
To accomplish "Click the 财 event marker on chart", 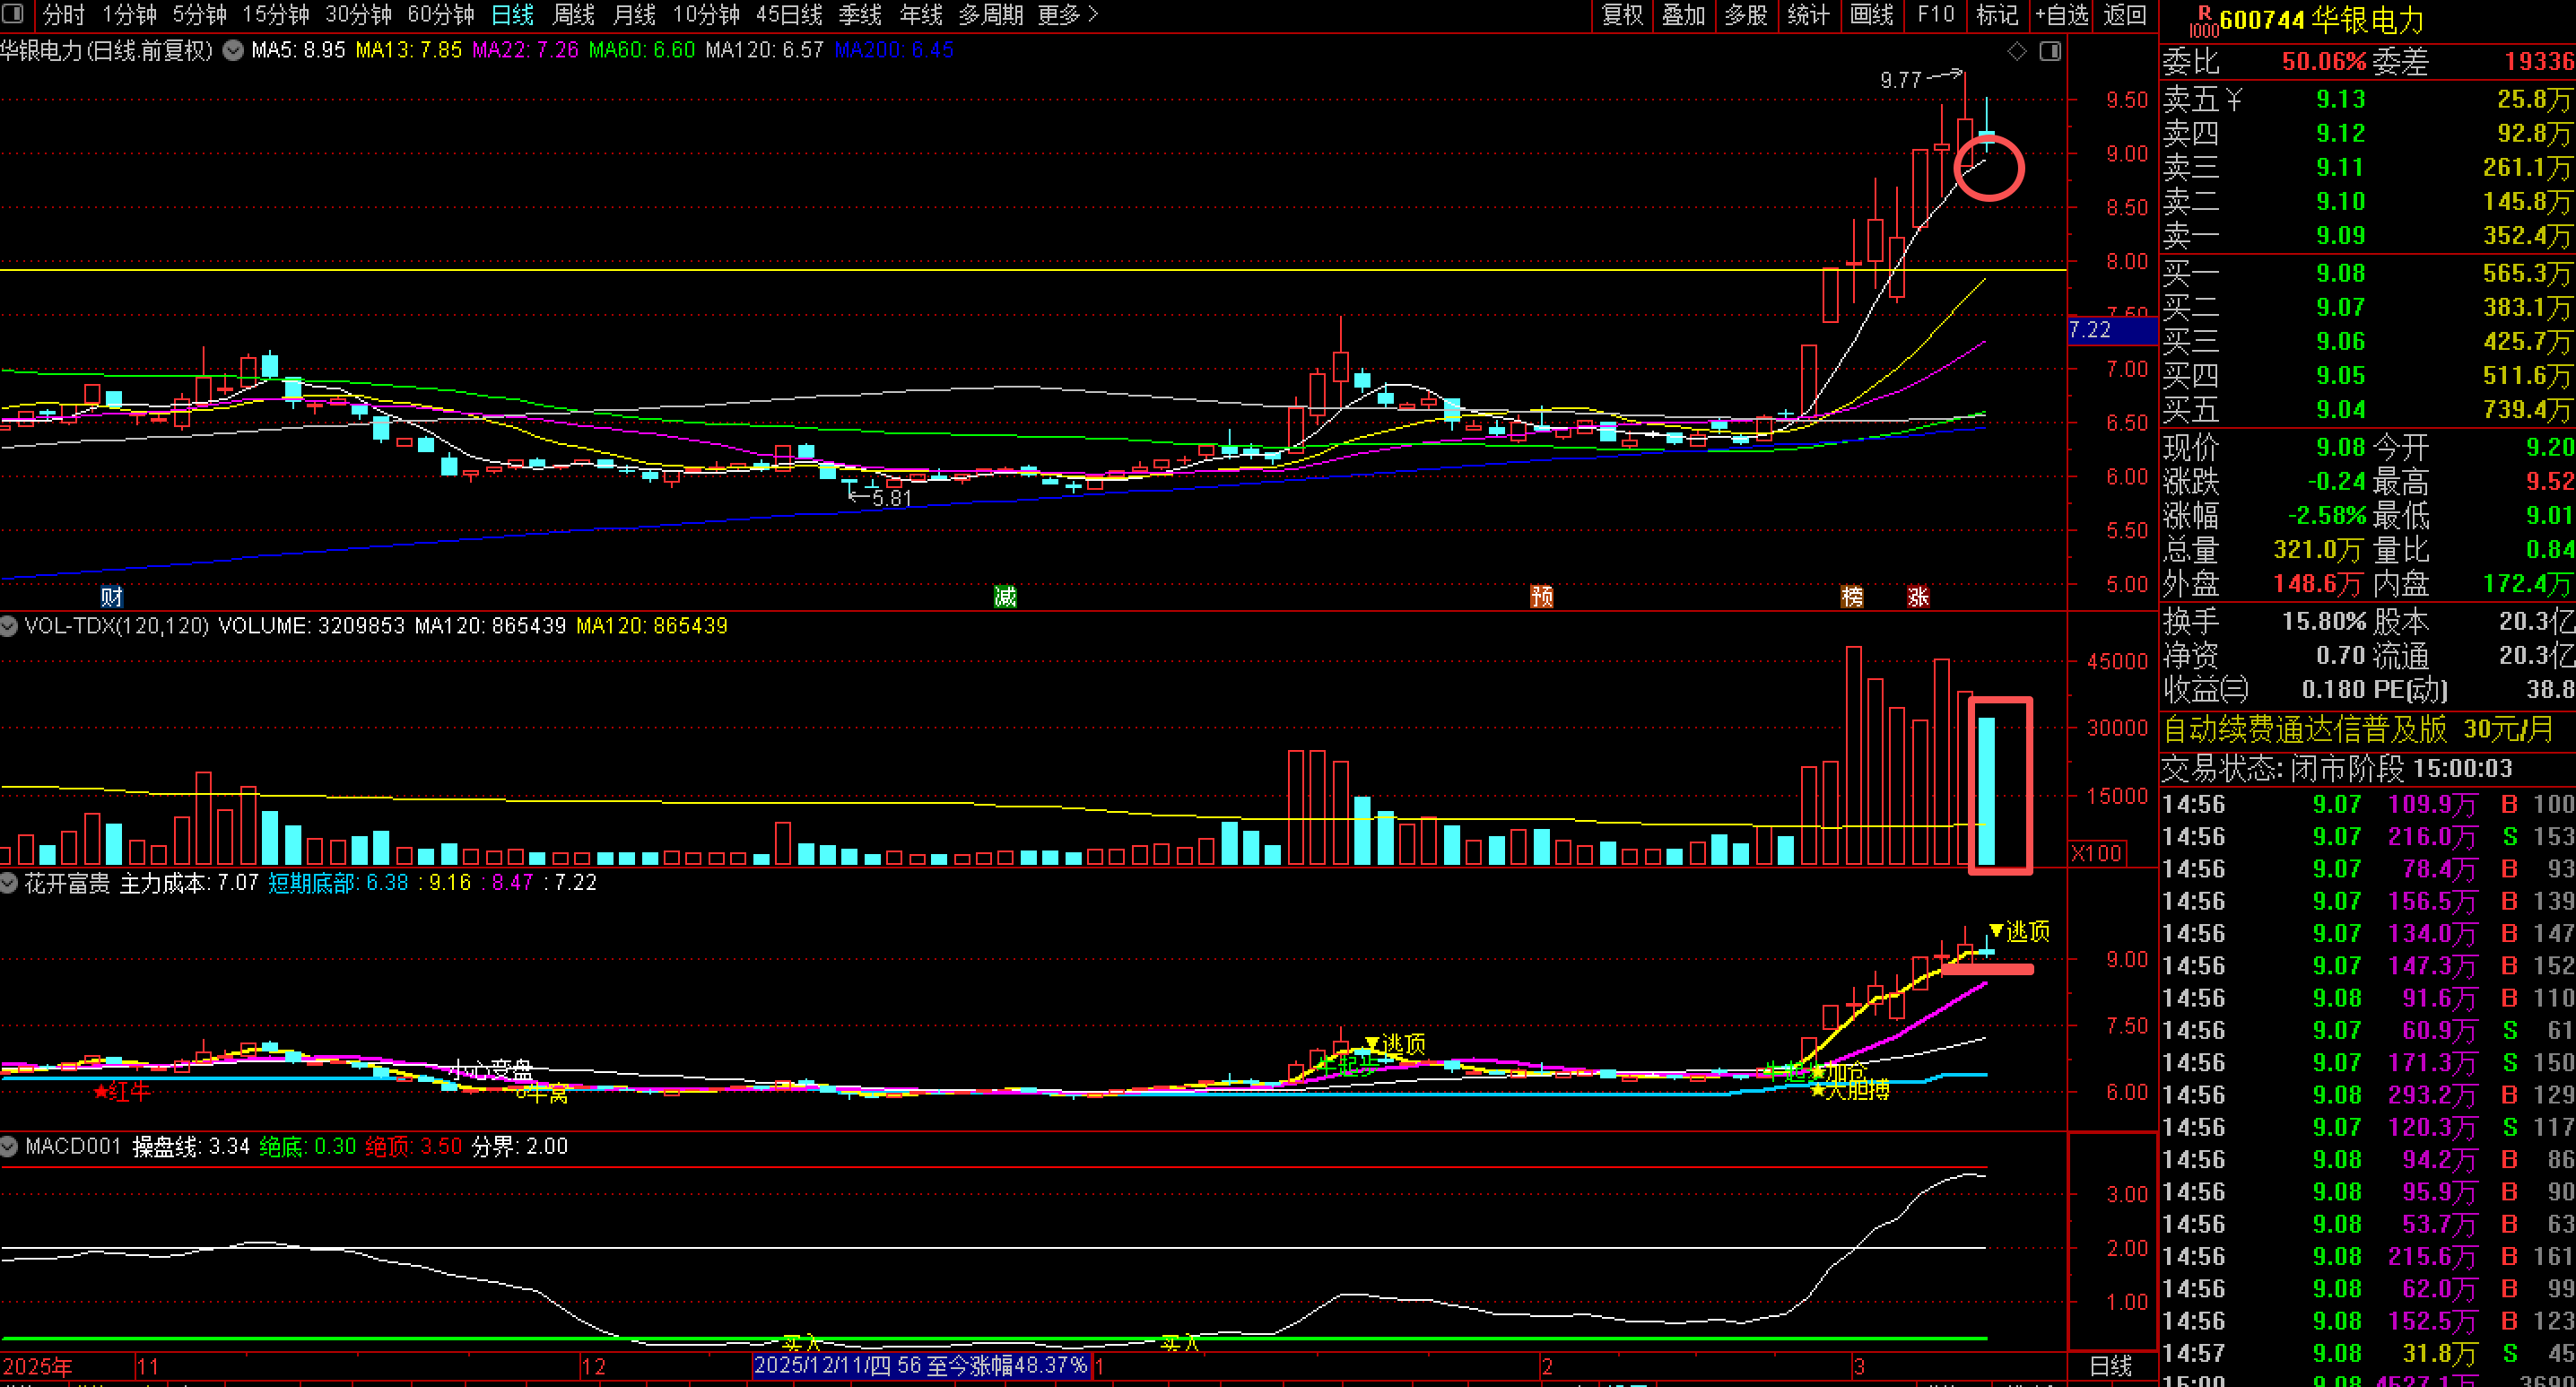I will (x=111, y=597).
